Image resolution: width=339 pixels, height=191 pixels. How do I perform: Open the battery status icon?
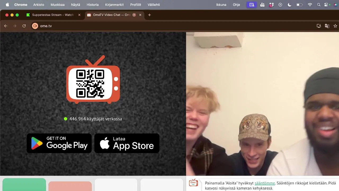pos(300,5)
